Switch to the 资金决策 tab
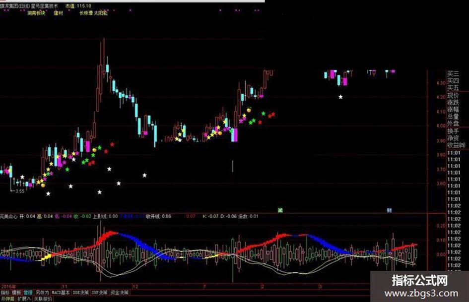The height and width of the screenshot is (302, 469). point(119,293)
